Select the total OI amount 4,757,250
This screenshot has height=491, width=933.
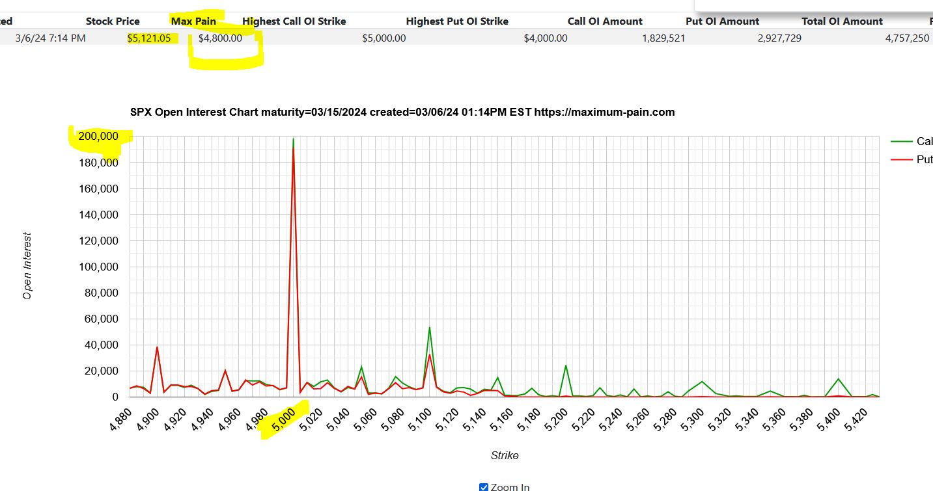908,38
